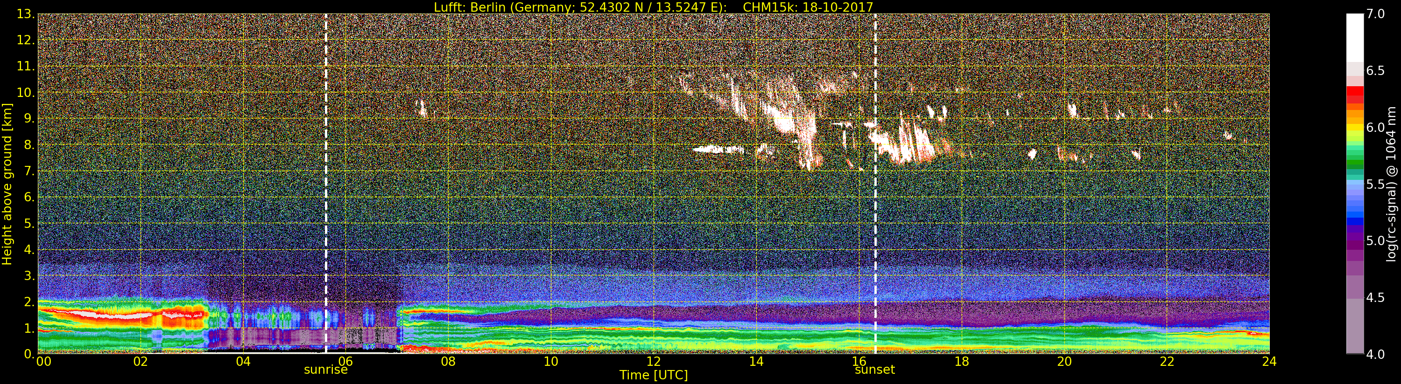Click the height axis tick label 13
This screenshot has width=1401, height=384.
click(x=25, y=14)
